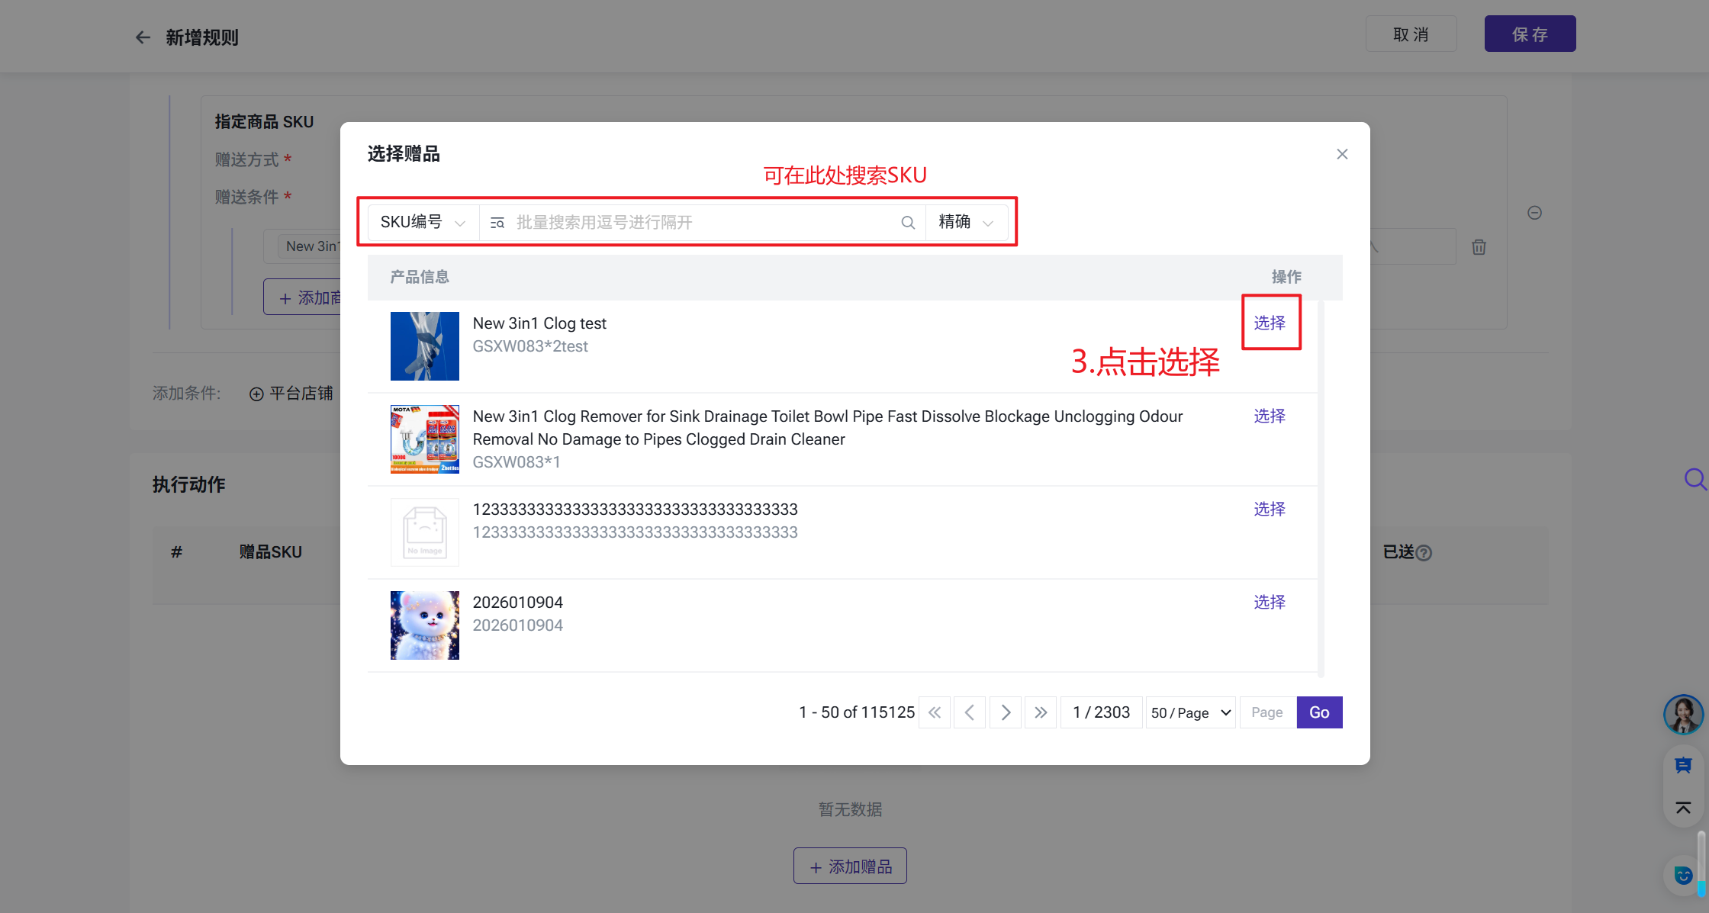1709x913 pixels.
Task: Go to last page double-arrow icon
Action: coord(1041,712)
